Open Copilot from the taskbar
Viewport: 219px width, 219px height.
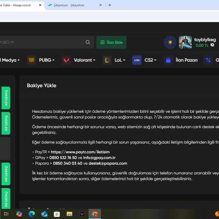19,214
